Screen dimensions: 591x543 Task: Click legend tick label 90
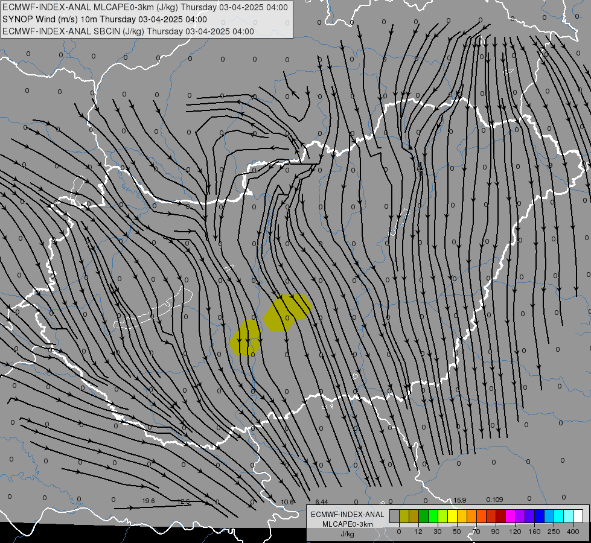pyautogui.click(x=495, y=532)
